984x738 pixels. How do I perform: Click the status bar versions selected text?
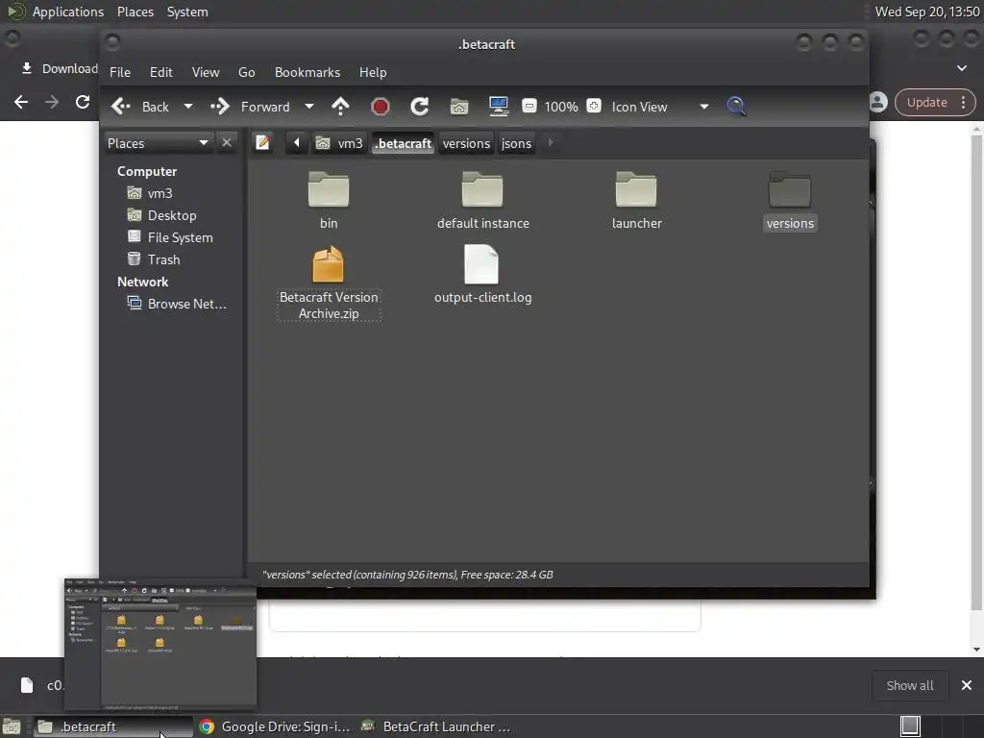click(x=407, y=575)
